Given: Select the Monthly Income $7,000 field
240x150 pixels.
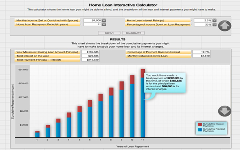Looking at the screenshot, I should [92, 20].
